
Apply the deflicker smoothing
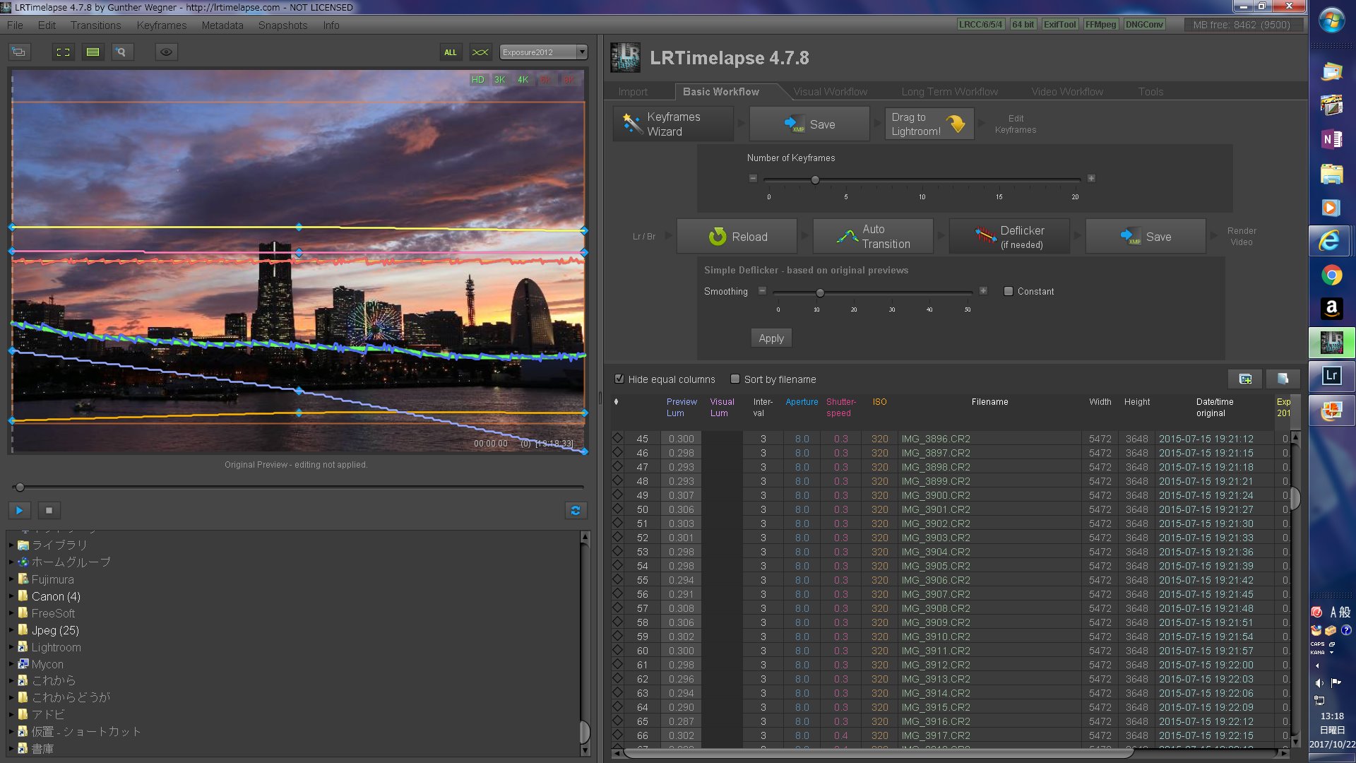pos(771,338)
